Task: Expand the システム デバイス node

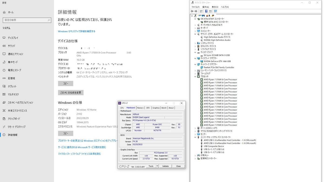Action: [195, 43]
